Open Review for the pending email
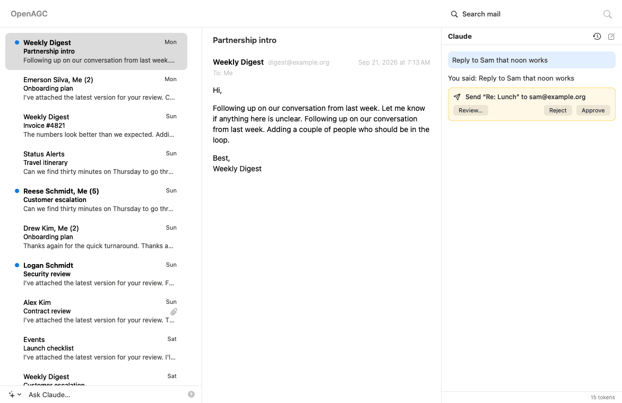 coord(470,110)
